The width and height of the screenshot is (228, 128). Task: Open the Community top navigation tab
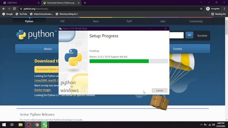tap(196, 21)
